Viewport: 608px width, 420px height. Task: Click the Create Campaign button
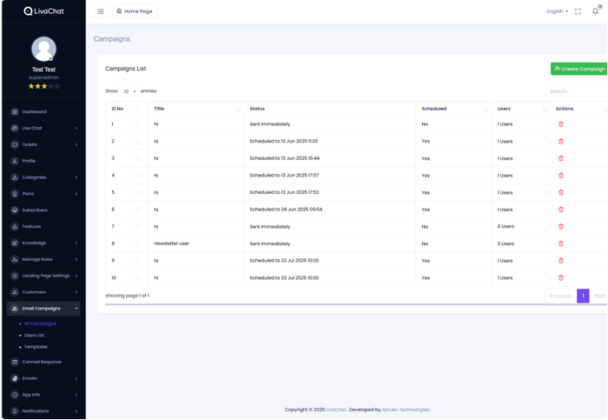tap(579, 69)
